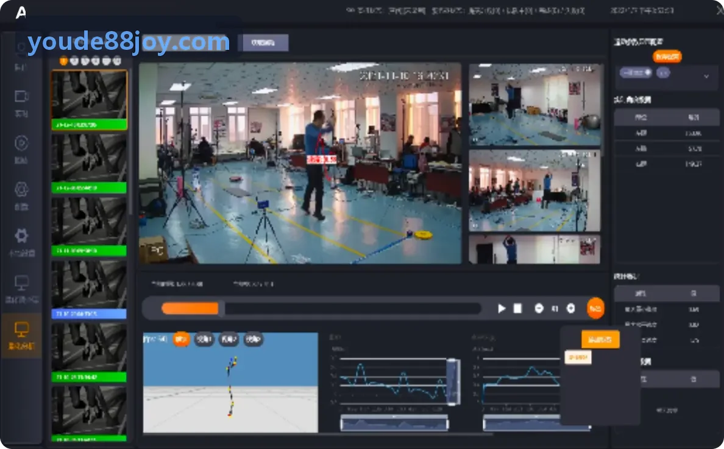Remove the first tag chip in dropdown
The width and height of the screenshot is (724, 449).
pos(648,72)
